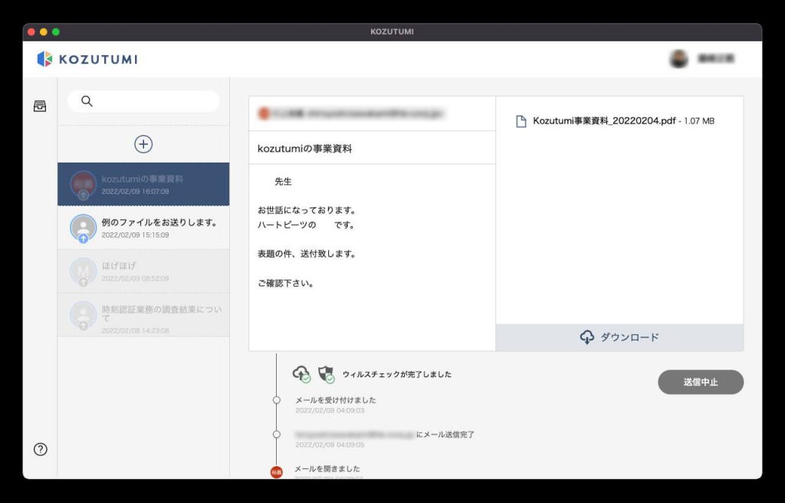Click the search magnifier icon
Screen dimensions: 785x503
pyautogui.click(x=87, y=101)
